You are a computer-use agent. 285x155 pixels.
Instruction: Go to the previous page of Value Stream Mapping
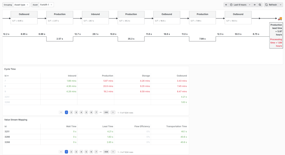(61, 152)
